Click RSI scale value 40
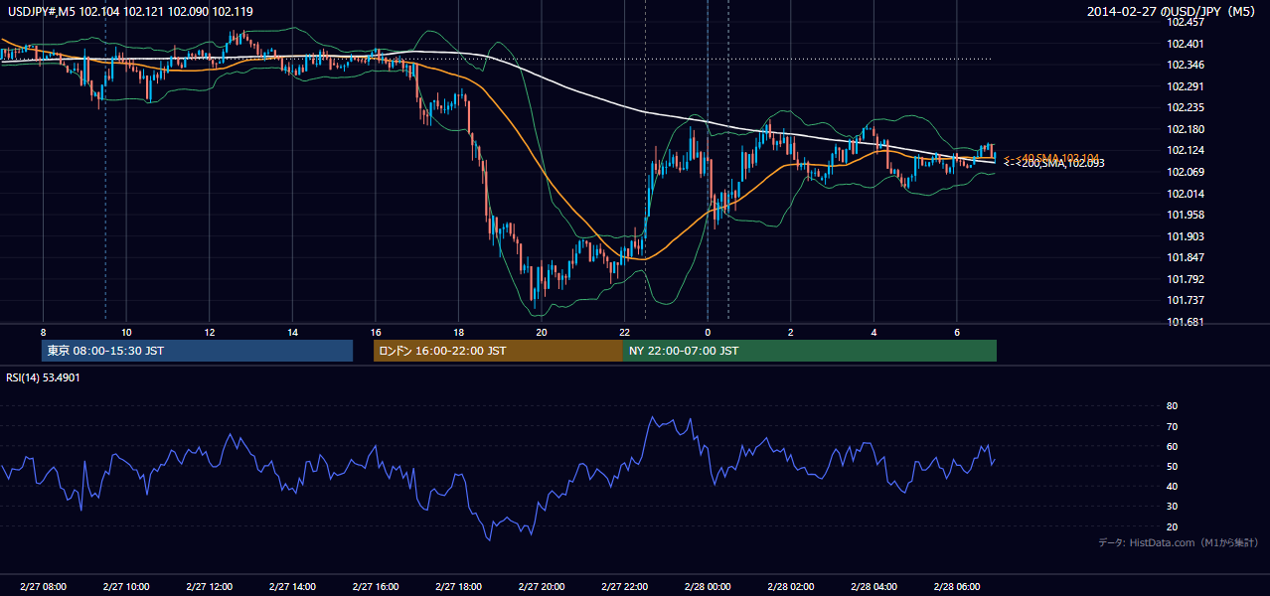Image resolution: width=1270 pixels, height=596 pixels. (x=1172, y=486)
